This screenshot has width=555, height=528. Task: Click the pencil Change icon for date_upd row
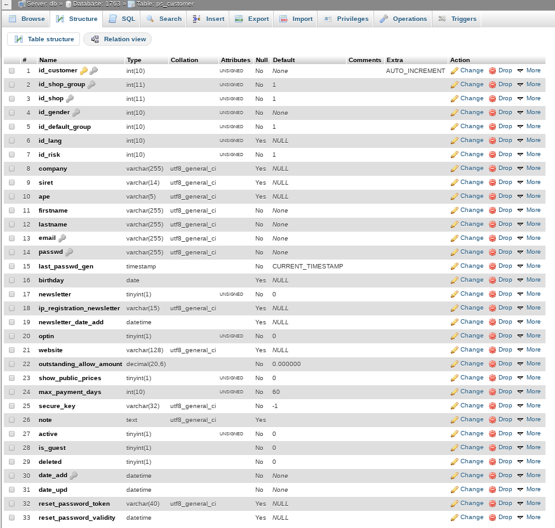(455, 490)
